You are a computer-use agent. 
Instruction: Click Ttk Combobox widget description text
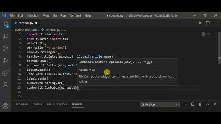coord(127,79)
